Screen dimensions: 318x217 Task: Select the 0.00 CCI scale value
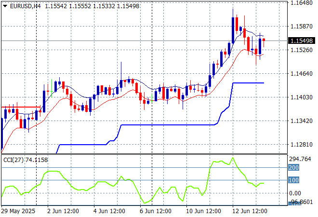pos(295,193)
